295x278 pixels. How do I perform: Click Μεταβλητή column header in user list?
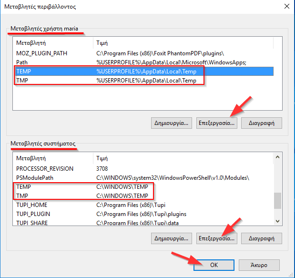click(x=53, y=43)
